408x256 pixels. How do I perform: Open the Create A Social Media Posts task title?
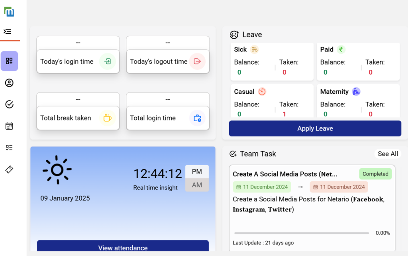click(x=285, y=174)
